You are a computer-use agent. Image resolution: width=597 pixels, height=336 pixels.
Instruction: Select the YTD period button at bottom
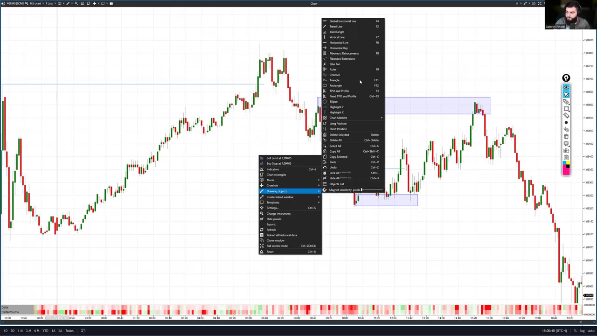(45, 330)
